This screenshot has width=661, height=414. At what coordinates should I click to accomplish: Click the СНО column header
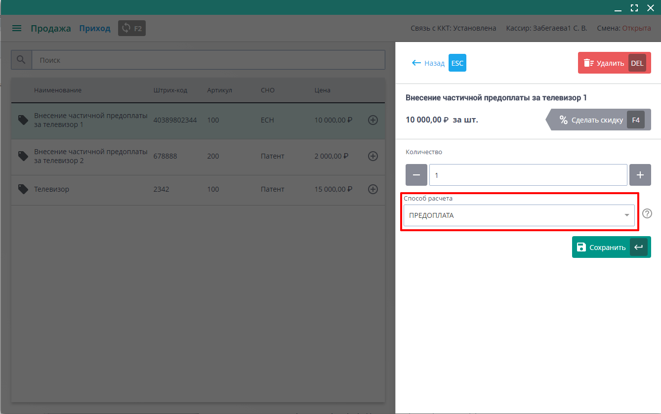[x=268, y=90]
